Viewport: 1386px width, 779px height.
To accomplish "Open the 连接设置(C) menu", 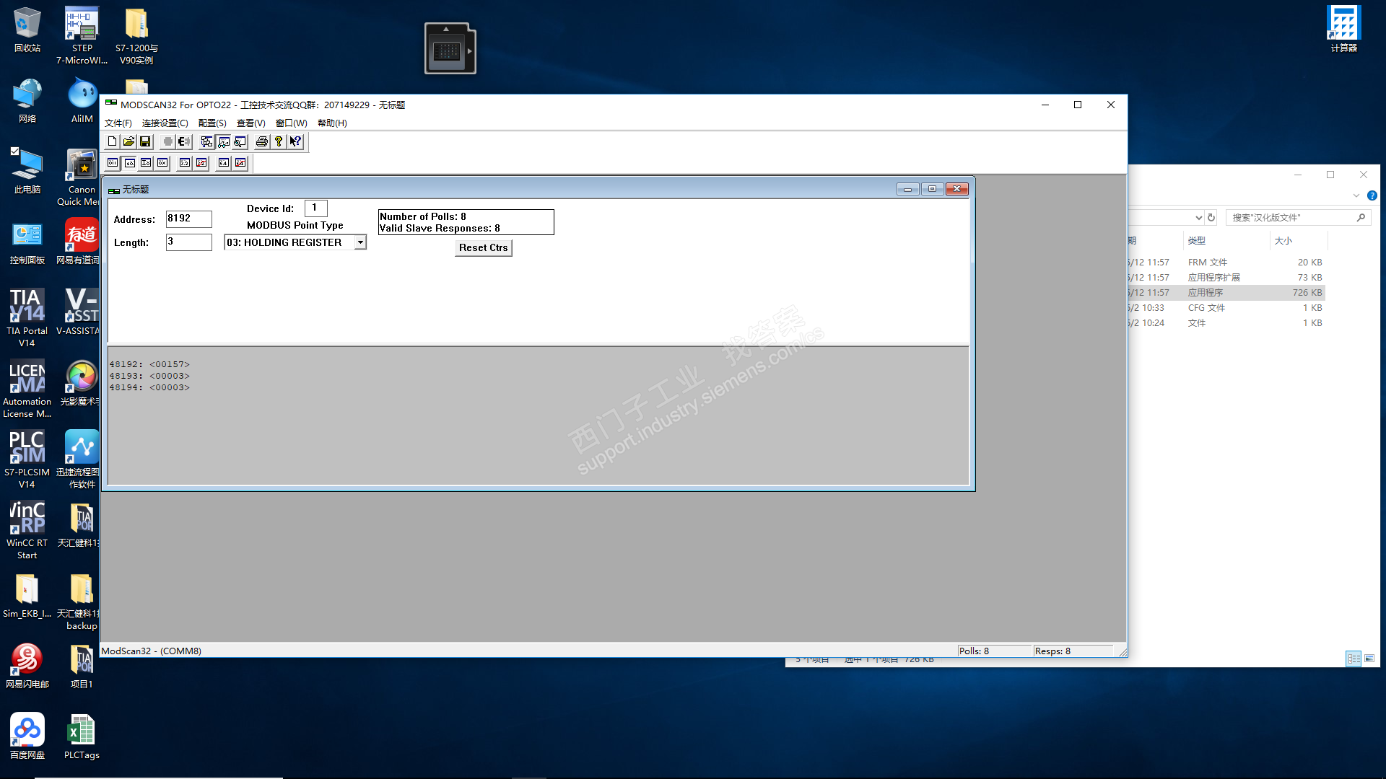I will pos(165,123).
